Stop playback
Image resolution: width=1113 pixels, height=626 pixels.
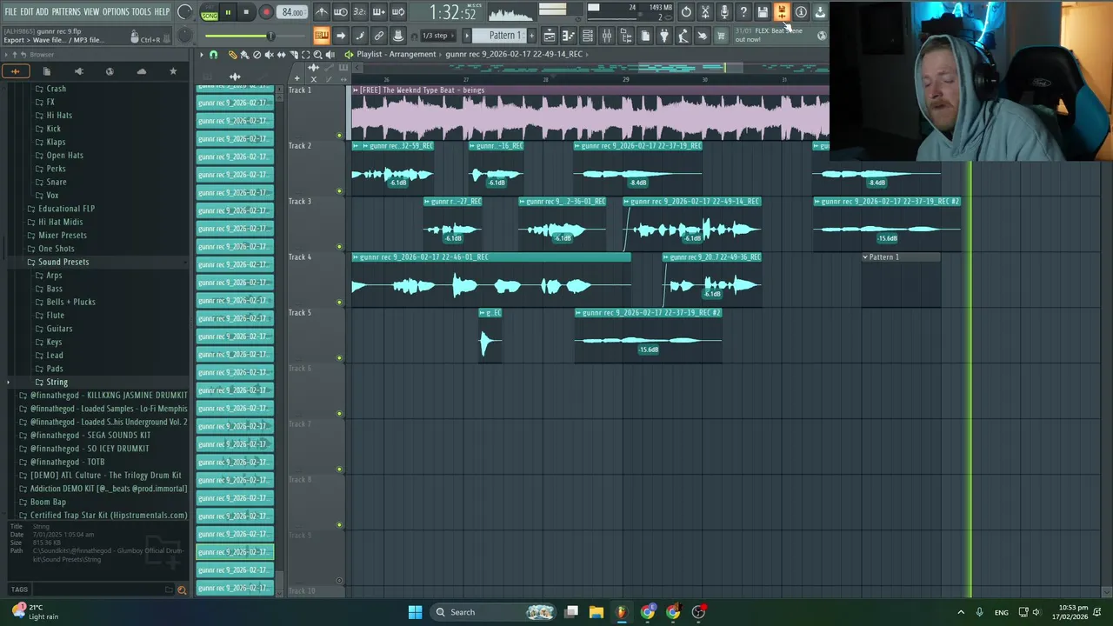(x=246, y=12)
